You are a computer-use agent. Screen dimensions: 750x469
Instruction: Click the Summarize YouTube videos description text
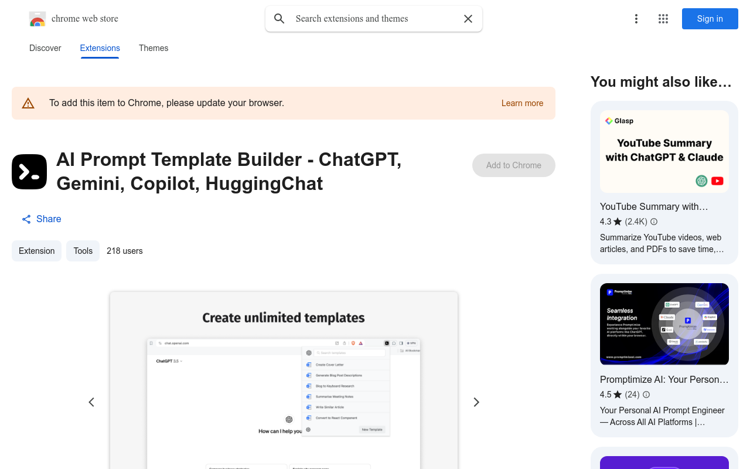(662, 243)
